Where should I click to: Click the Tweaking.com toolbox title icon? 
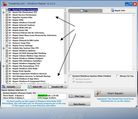tap(5, 4)
